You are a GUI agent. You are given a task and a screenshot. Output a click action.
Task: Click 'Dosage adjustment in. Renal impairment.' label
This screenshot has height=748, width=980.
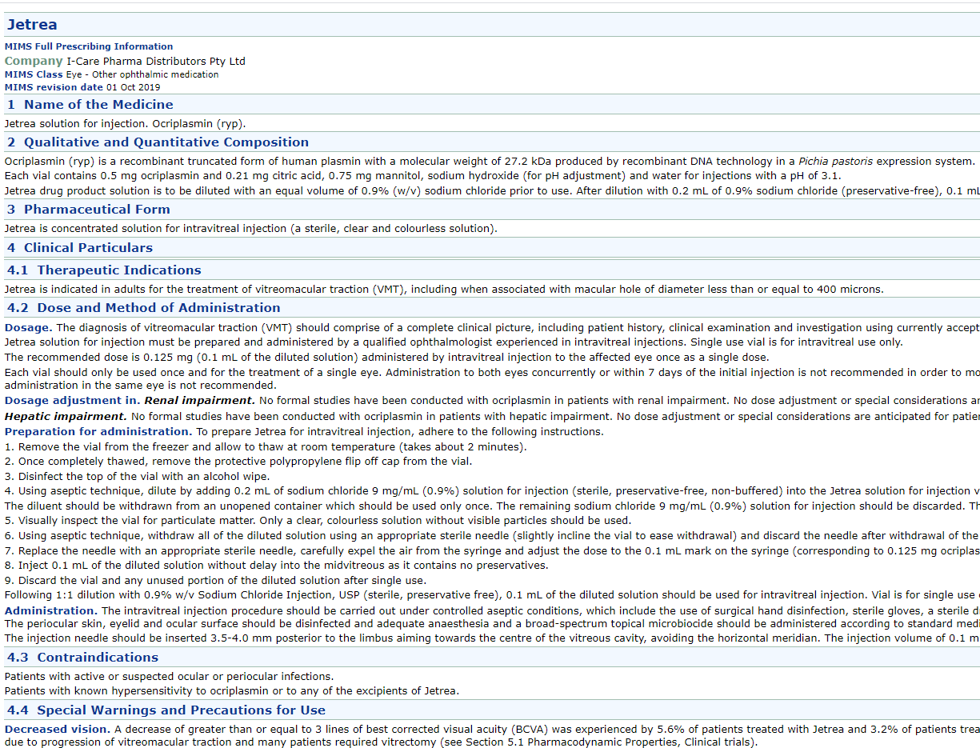130,401
